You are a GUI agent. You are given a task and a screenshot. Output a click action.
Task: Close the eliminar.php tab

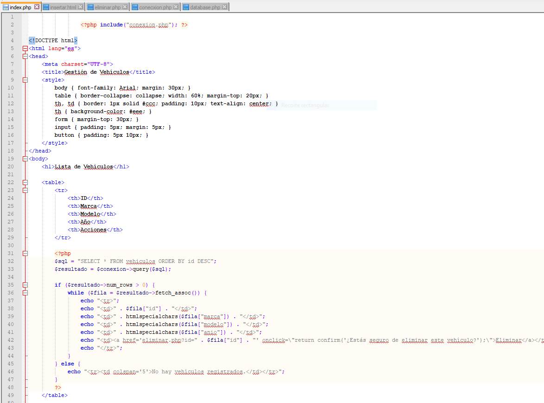pyautogui.click(x=125, y=7)
